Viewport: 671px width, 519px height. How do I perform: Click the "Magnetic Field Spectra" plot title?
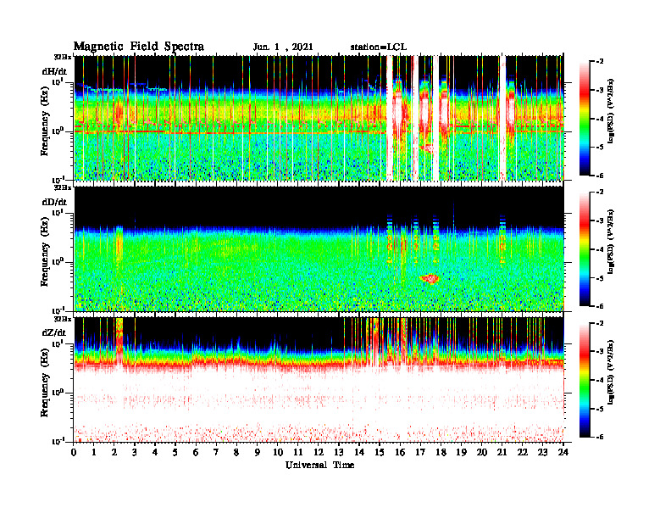coord(139,47)
